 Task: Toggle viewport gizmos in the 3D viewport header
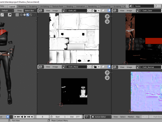[2, 15]
